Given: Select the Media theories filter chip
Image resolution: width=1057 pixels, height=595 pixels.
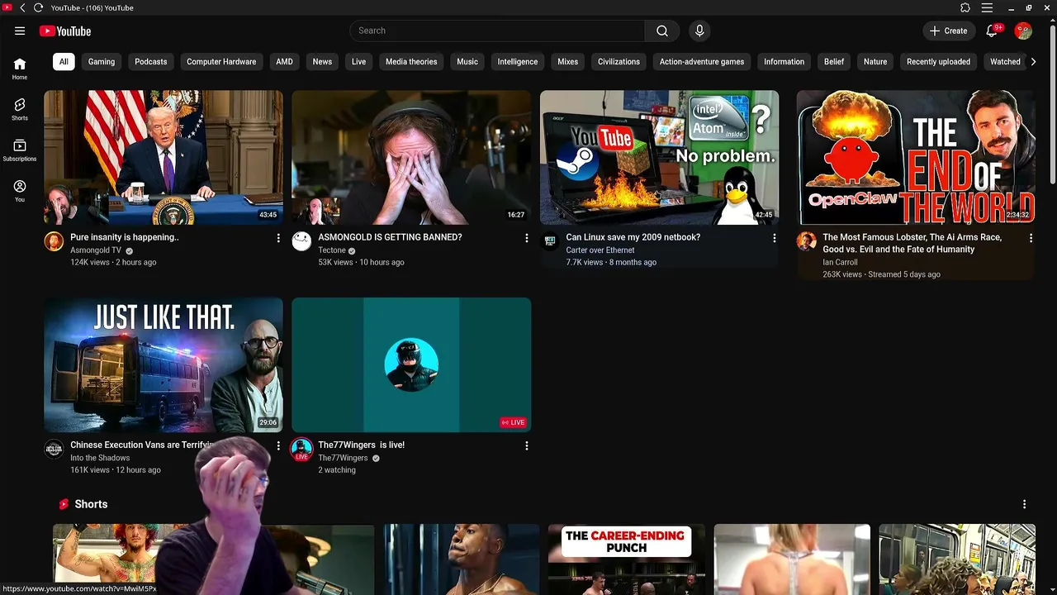Looking at the screenshot, I should coord(411,62).
